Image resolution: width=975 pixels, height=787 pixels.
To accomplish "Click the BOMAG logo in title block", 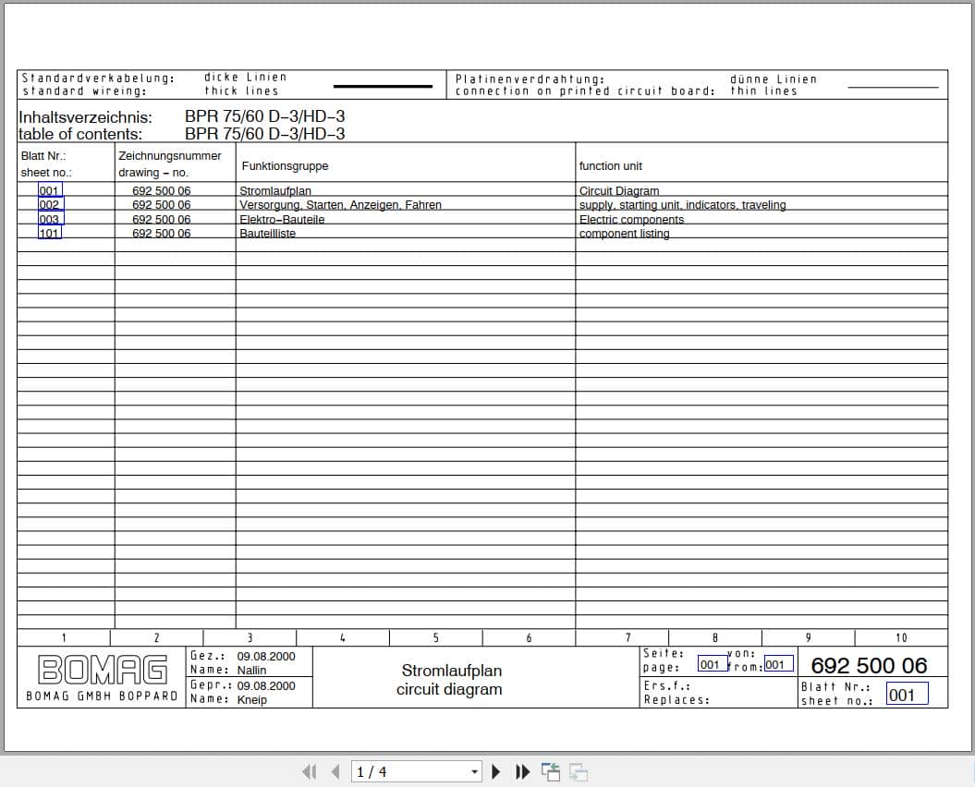I will point(103,670).
